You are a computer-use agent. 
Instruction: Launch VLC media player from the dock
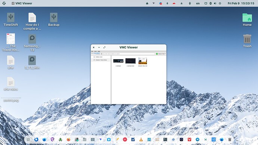coord(141,139)
